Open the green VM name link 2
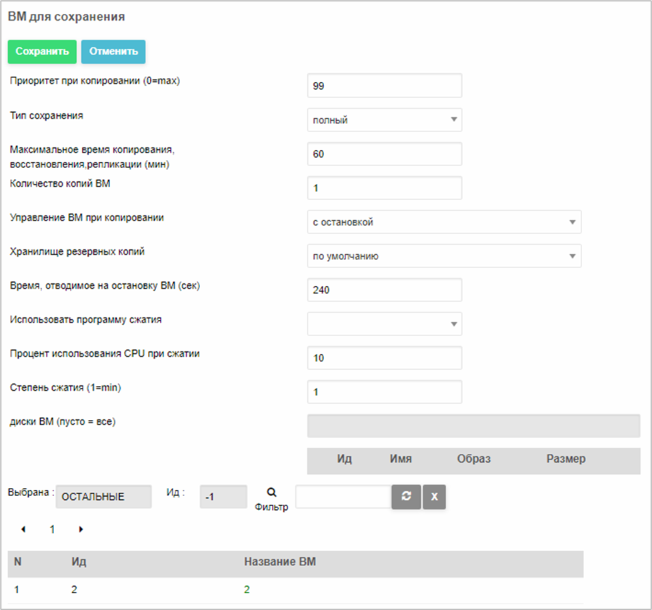 pyautogui.click(x=247, y=589)
